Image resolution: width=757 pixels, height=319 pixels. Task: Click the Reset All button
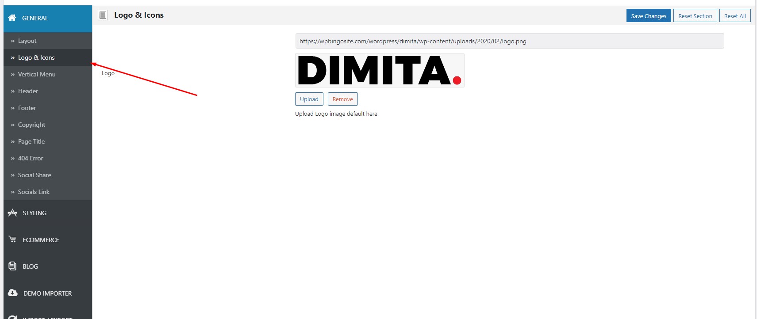pyautogui.click(x=735, y=15)
